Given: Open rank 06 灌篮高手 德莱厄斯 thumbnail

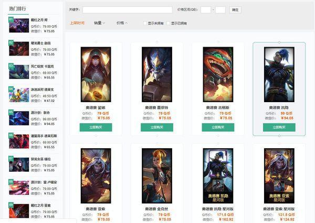Looking at the screenshot, I should click(x=19, y=141).
